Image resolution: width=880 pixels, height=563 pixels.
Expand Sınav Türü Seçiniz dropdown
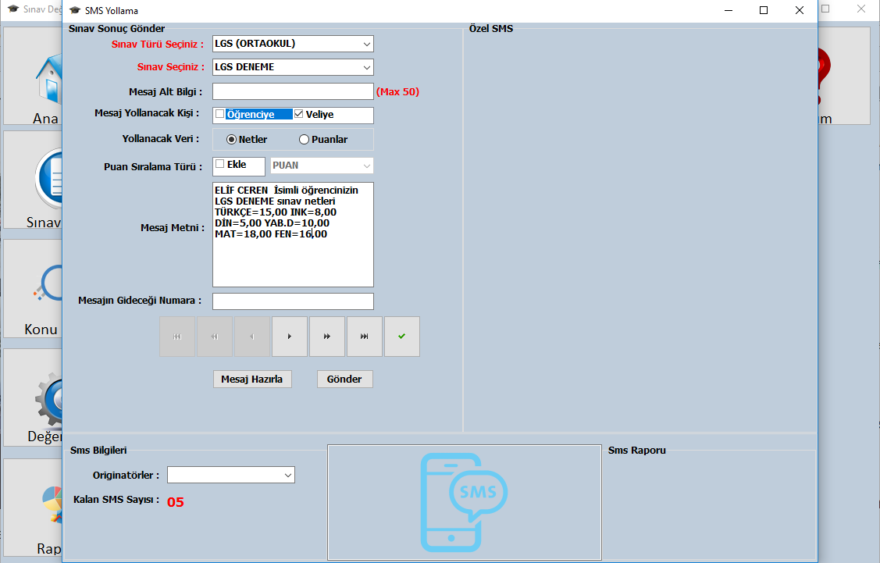[x=293, y=44]
